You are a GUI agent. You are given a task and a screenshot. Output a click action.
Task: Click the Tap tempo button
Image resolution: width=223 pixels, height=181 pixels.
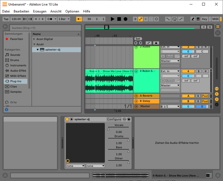pyautogui.click(x=6, y=19)
